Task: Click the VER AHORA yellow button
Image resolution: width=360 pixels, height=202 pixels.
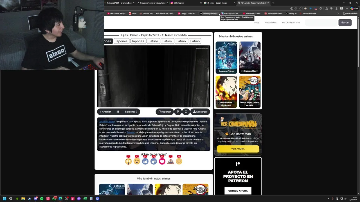Action: 238,149
